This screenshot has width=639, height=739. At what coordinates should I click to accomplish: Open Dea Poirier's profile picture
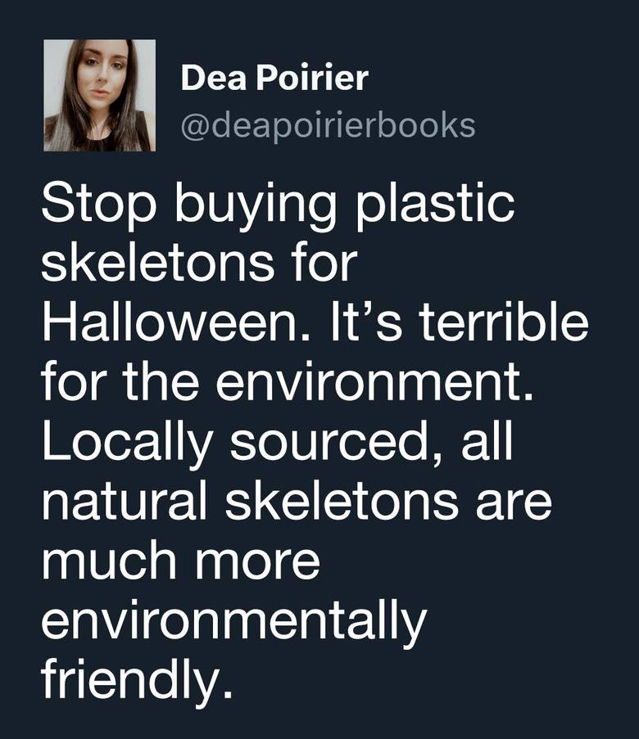[x=100, y=95]
